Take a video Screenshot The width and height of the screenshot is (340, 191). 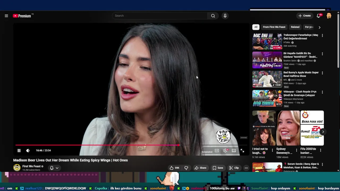[x=207, y=152]
